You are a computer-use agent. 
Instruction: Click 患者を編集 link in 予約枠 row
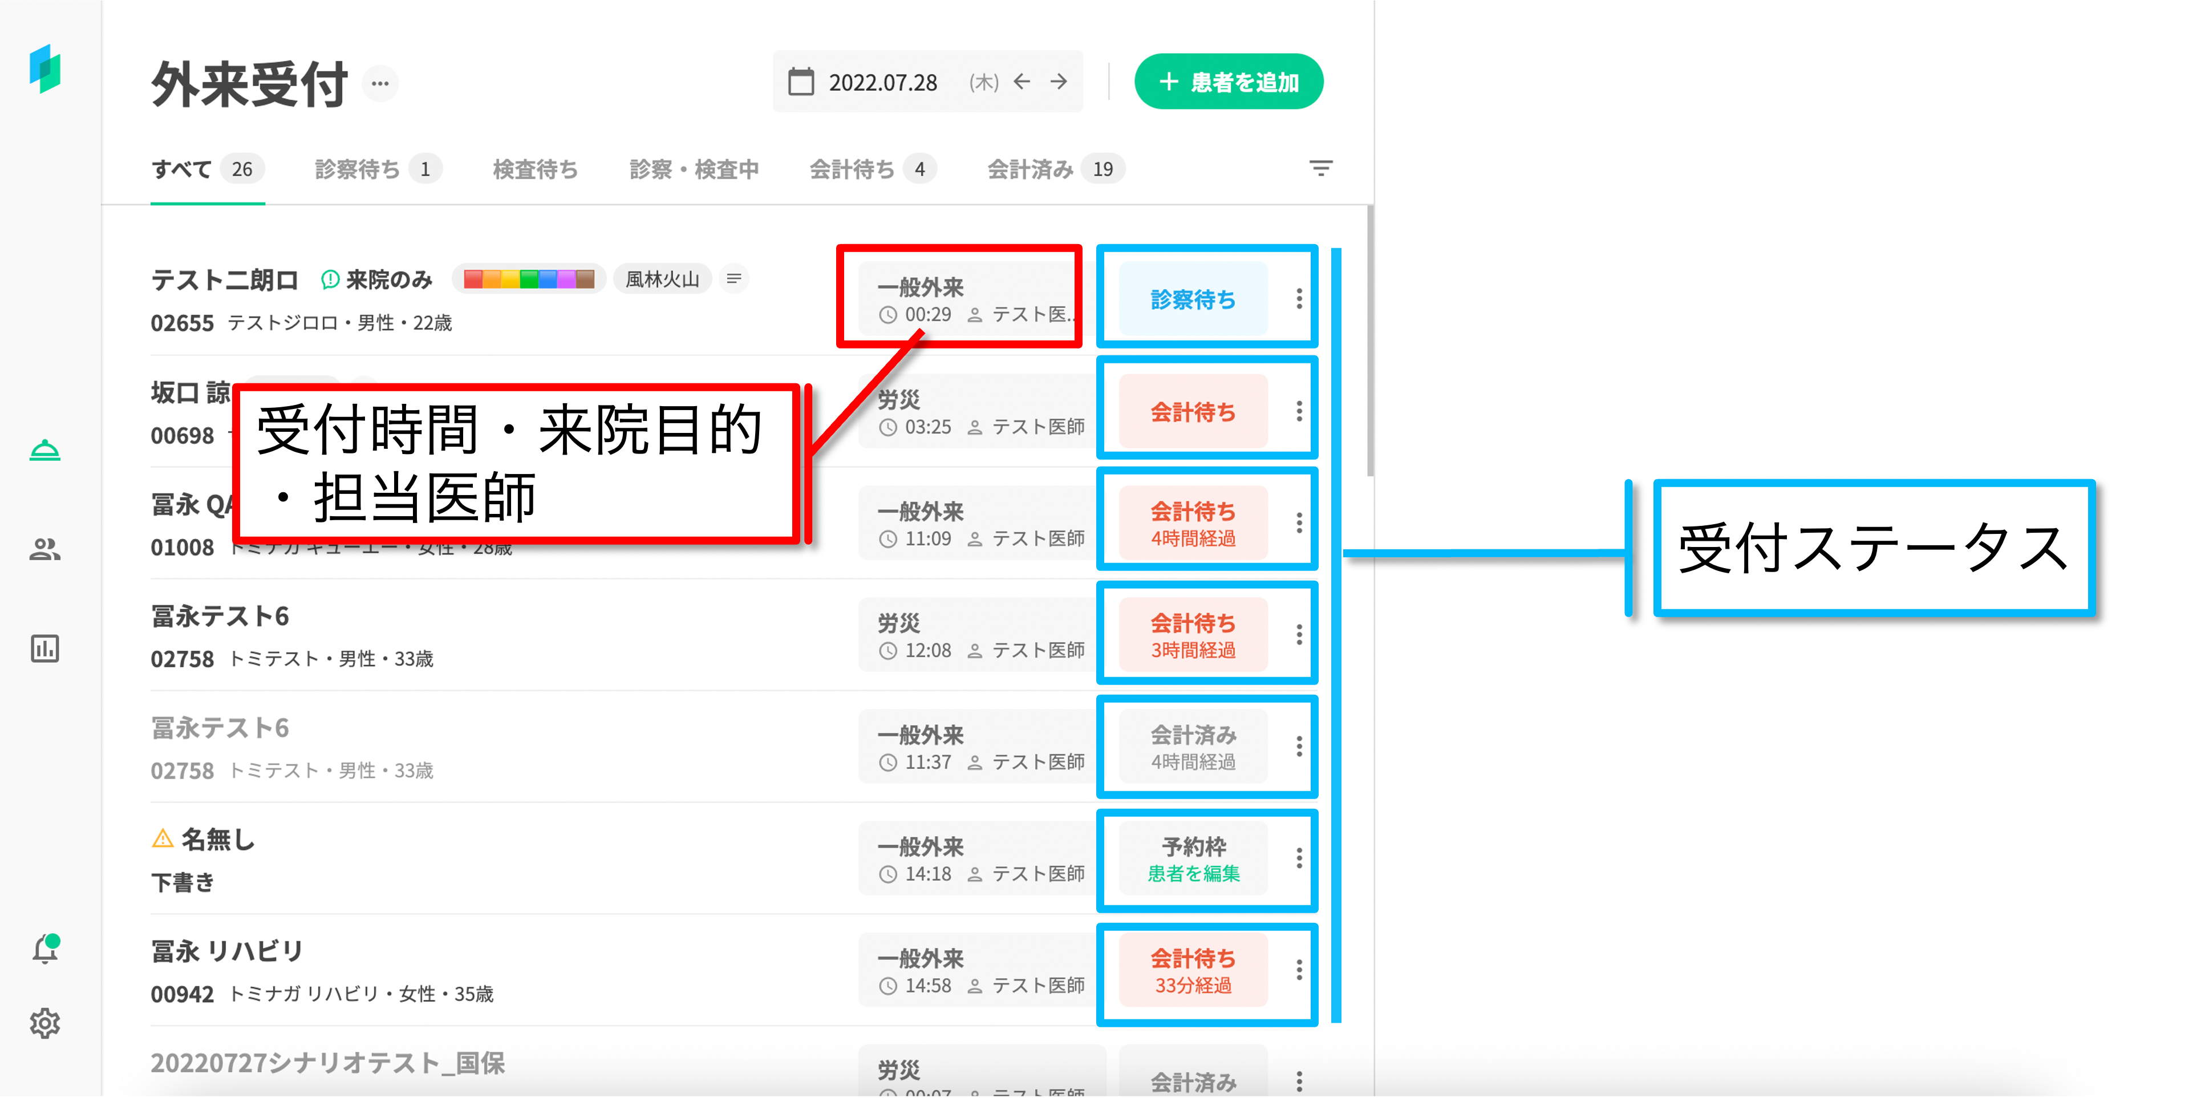pyautogui.click(x=1193, y=873)
